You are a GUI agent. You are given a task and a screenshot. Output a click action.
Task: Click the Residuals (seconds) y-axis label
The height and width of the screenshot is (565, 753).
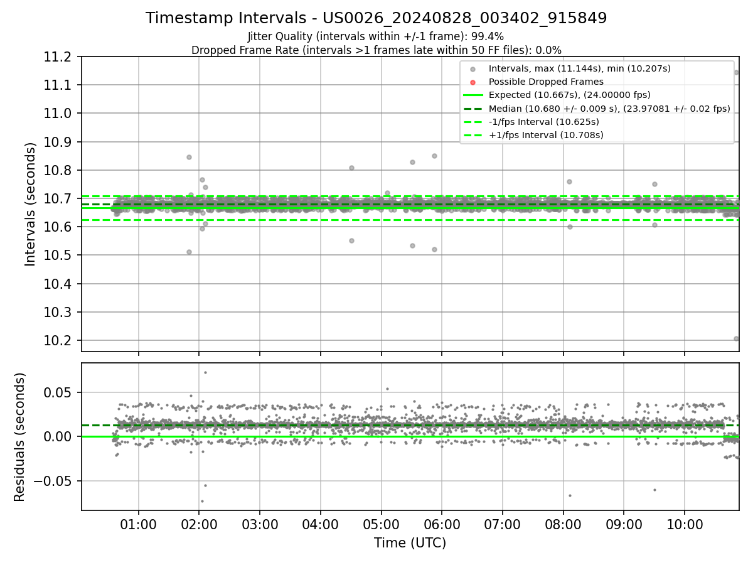(20, 437)
